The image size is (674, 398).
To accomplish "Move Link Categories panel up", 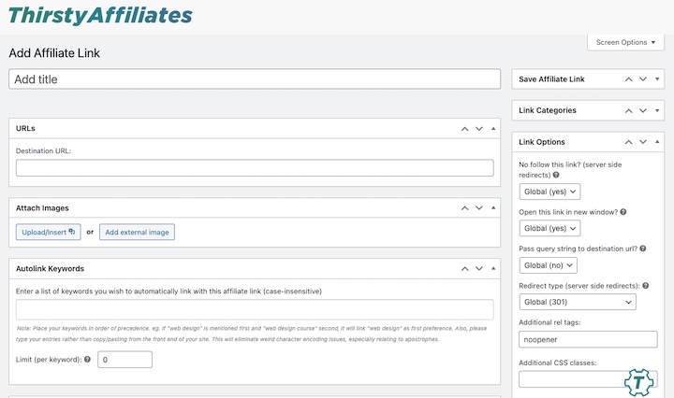I will click(628, 110).
